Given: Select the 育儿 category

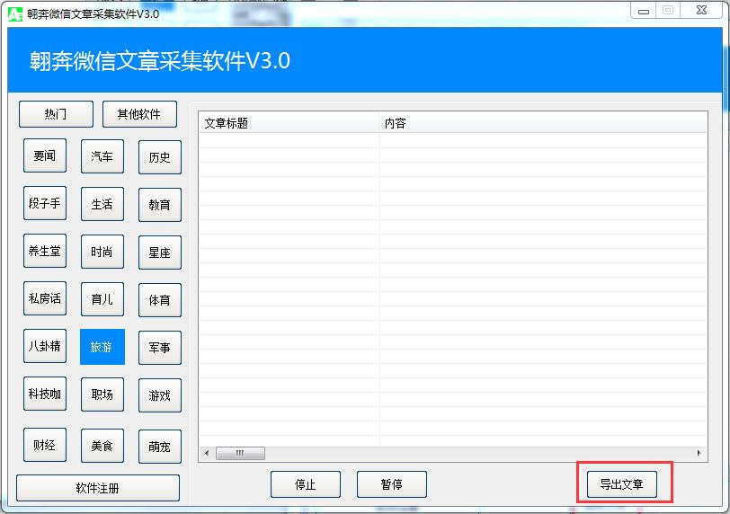Looking at the screenshot, I should tap(102, 299).
